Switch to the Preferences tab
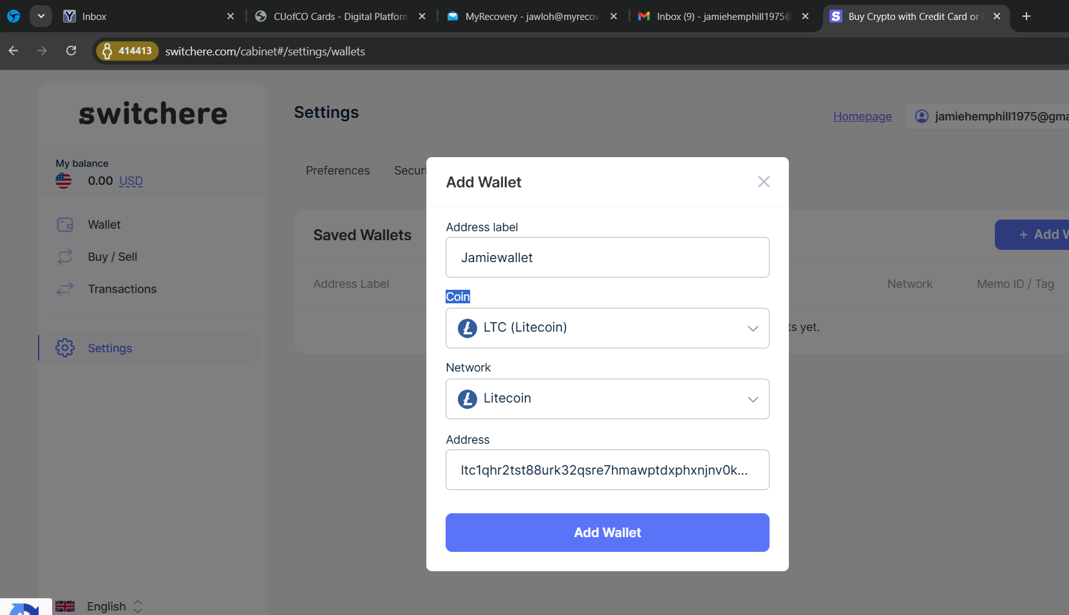Screen dimensions: 1069x615 tap(337, 171)
